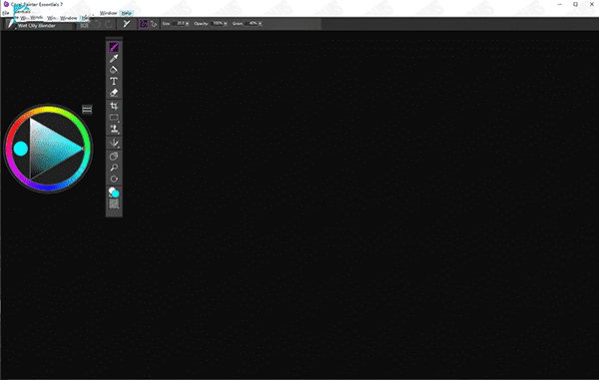
Task: Select the Eraser tool
Action: 114,93
